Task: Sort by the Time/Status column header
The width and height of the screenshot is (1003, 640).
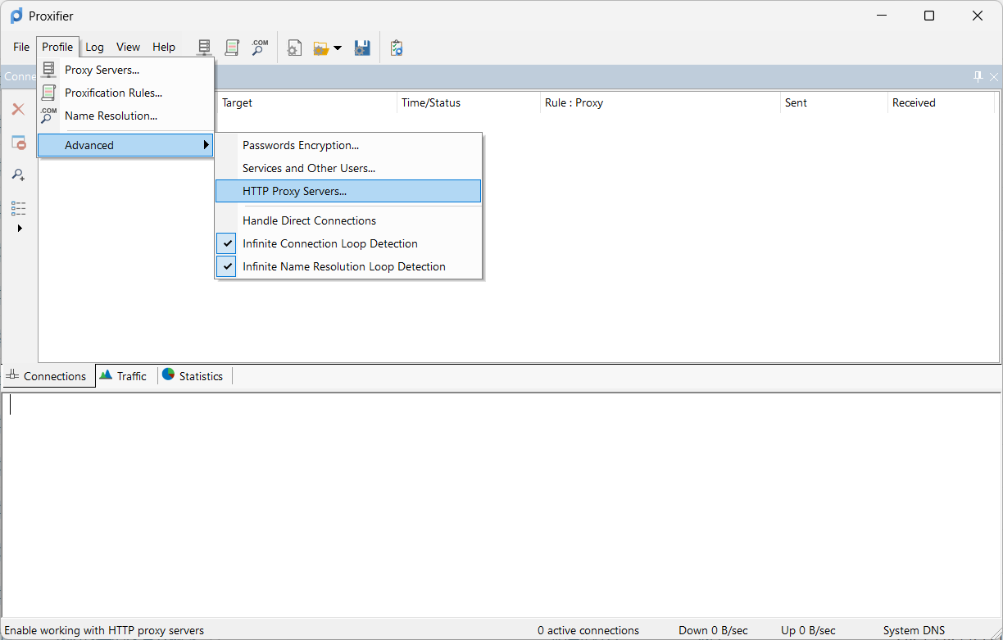Action: click(x=431, y=102)
